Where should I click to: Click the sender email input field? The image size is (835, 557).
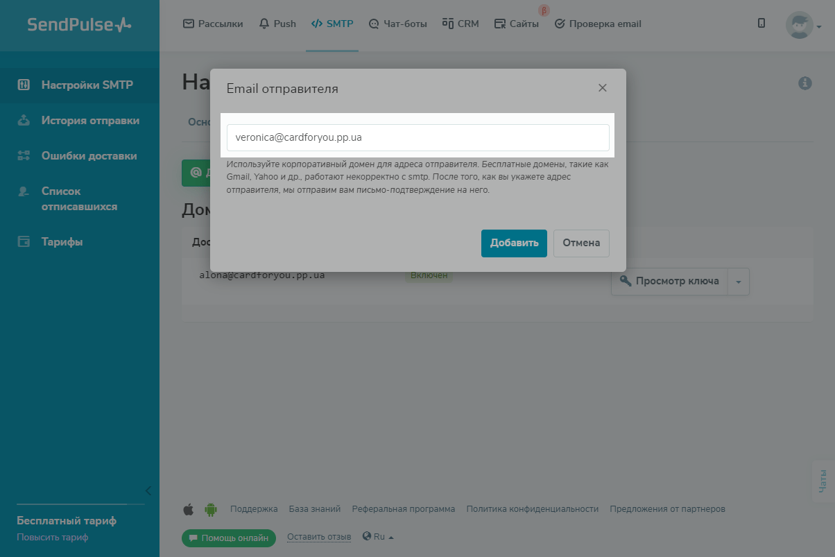click(x=418, y=137)
